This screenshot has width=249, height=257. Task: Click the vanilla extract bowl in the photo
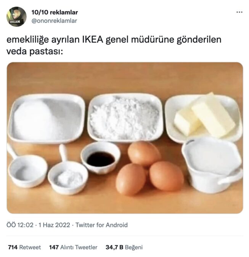pos(100,158)
